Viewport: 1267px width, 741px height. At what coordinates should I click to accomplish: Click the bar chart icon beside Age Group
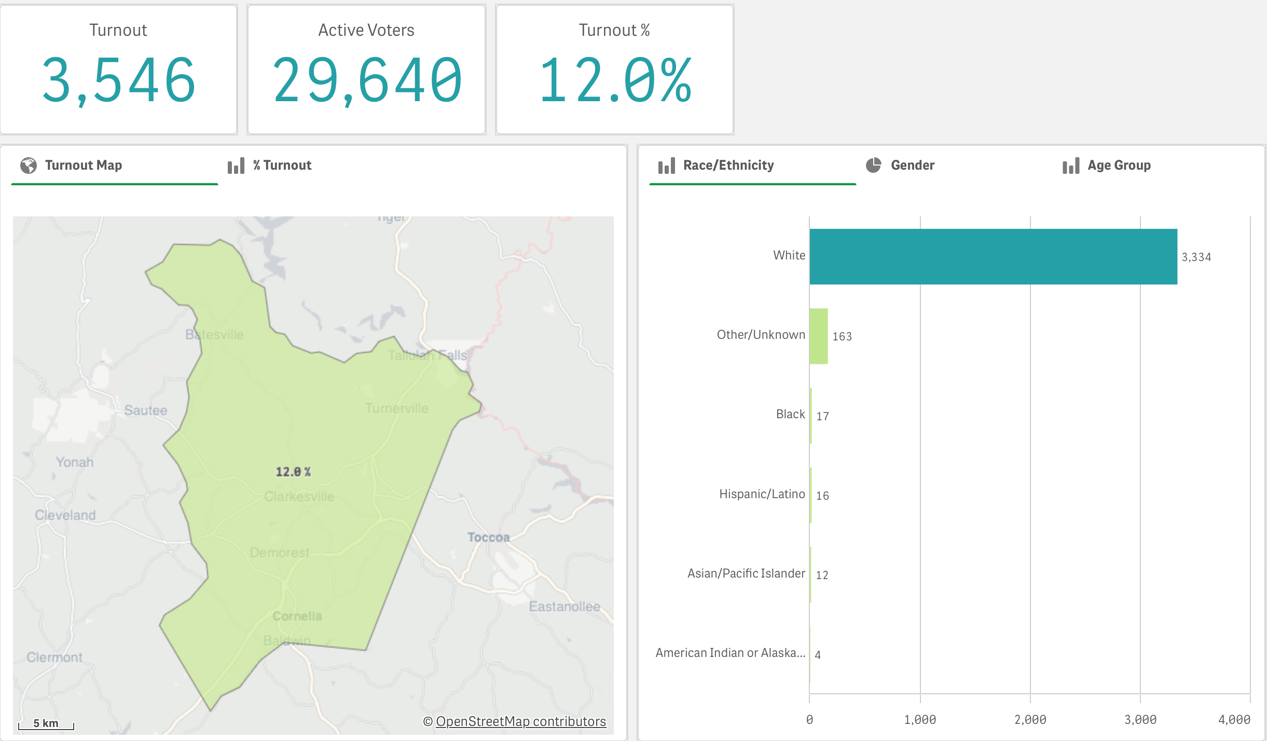click(1071, 166)
